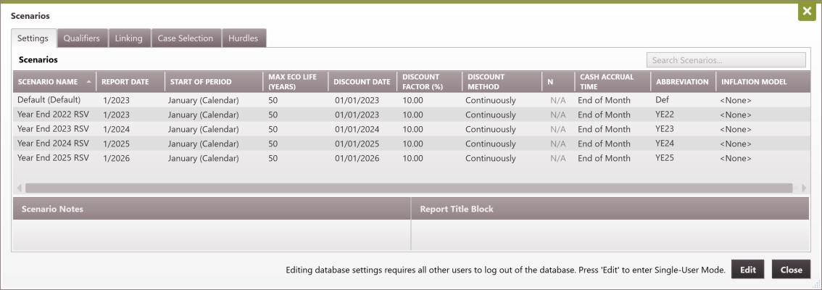Go to the Case Selection tab

click(x=186, y=38)
